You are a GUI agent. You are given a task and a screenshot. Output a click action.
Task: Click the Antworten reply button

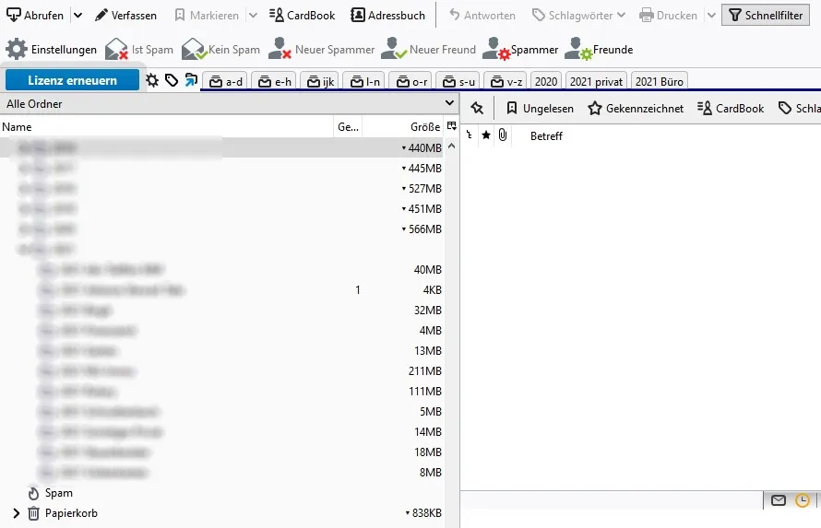point(482,15)
